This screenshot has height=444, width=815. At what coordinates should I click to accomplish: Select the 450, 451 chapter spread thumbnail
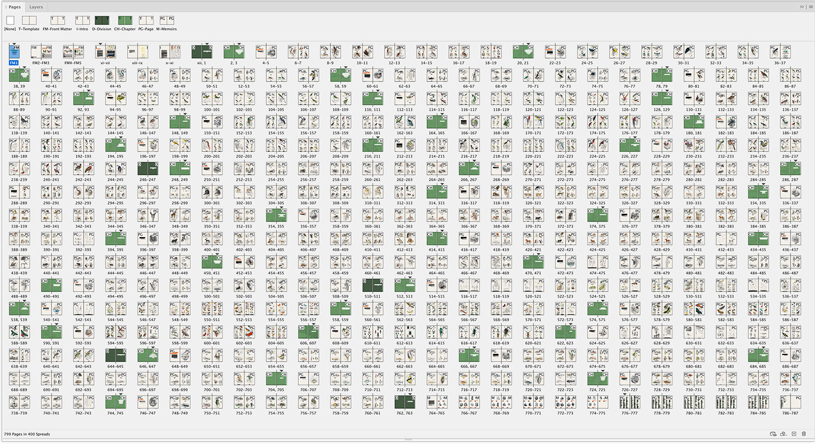[x=211, y=262]
